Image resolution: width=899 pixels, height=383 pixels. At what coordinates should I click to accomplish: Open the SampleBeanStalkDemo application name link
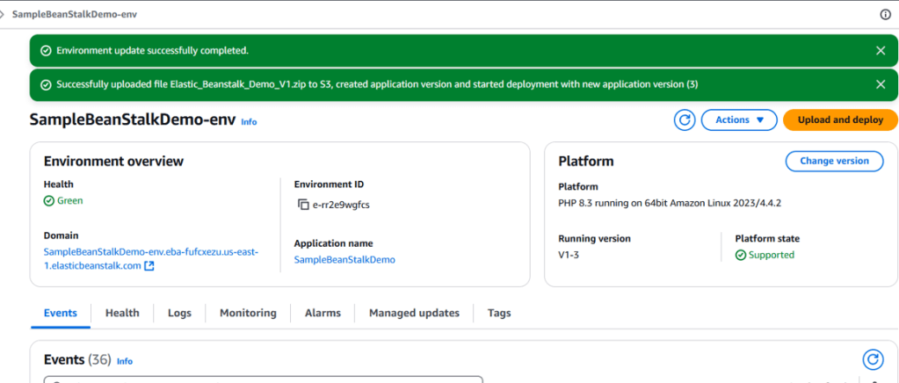(x=344, y=260)
